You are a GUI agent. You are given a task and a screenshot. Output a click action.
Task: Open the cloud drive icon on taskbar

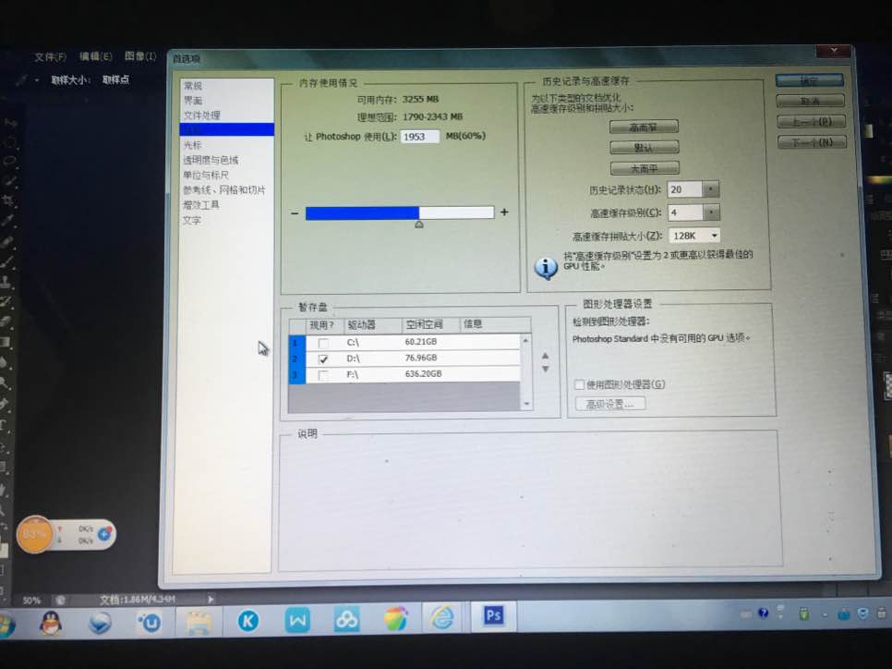(x=346, y=619)
